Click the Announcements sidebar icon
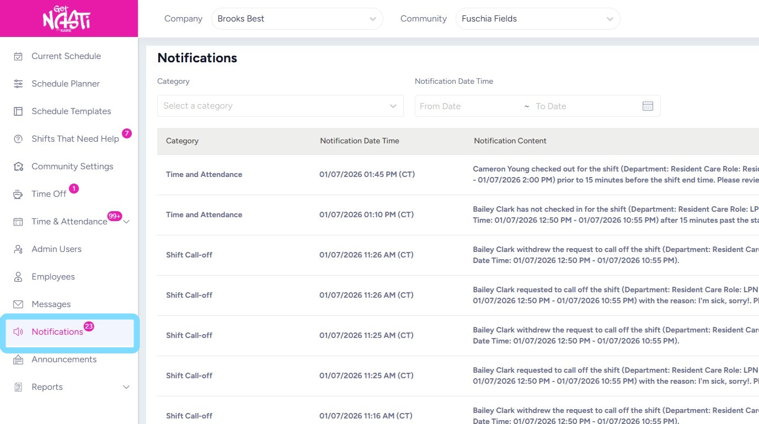 [18, 359]
